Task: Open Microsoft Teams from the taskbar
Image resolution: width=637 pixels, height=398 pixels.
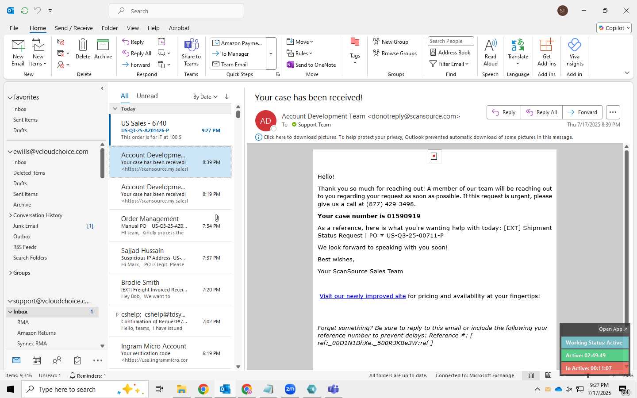Action: [333, 389]
